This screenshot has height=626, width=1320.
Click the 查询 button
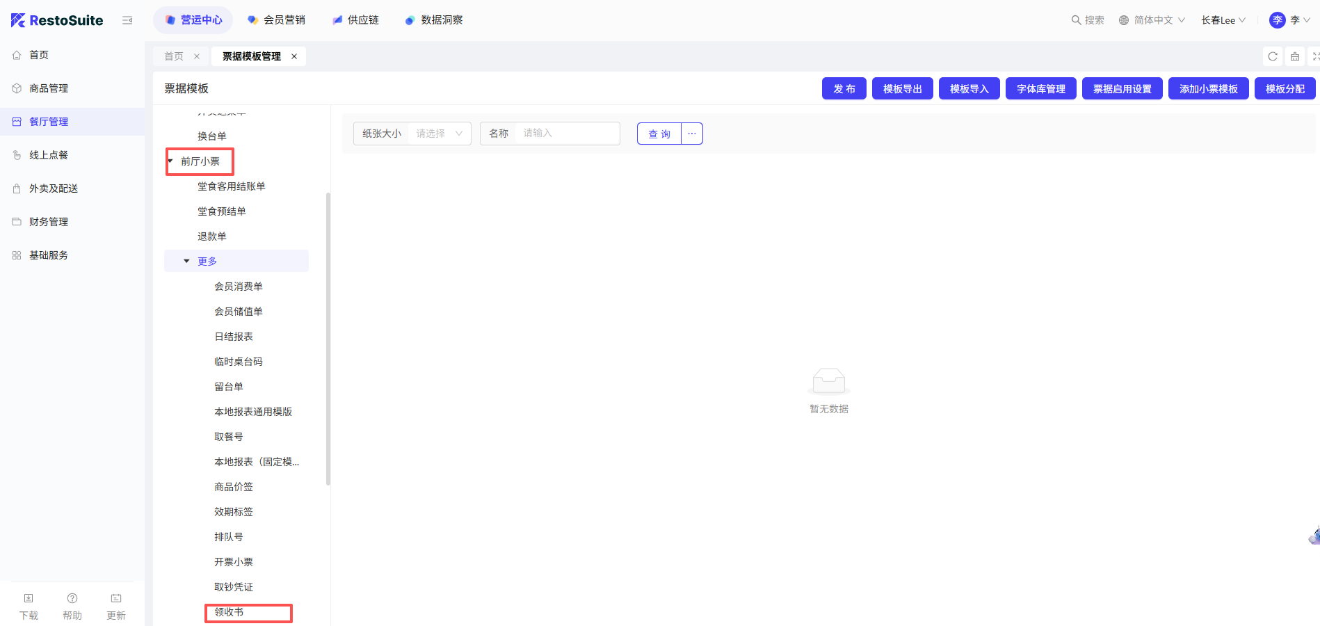659,134
